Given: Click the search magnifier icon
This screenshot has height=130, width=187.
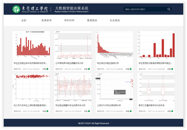Looking at the screenshot, I should 169,9.
